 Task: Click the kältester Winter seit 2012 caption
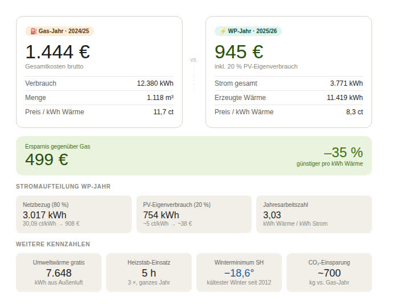click(239, 282)
